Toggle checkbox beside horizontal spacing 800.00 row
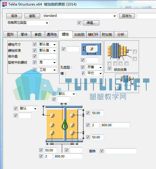The width and height of the screenshot is (156, 169). click(x=41, y=156)
